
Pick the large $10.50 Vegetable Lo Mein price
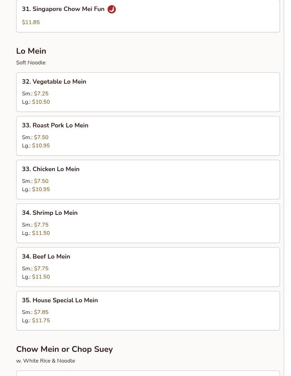41,102
